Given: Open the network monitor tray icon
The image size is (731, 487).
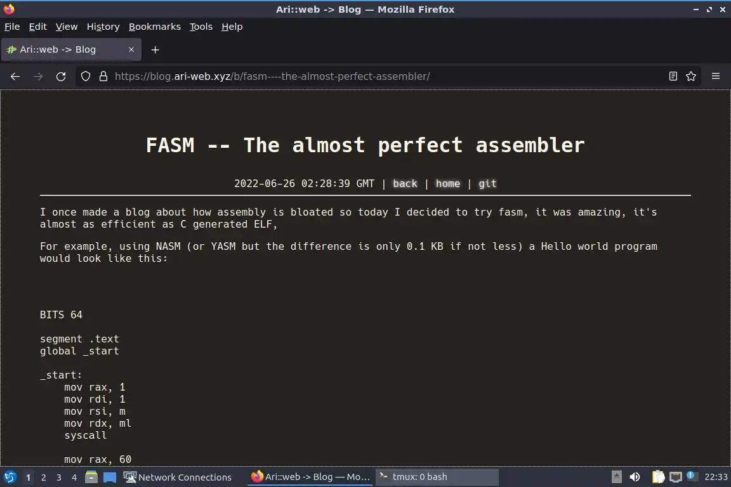Looking at the screenshot, I should pos(676,477).
